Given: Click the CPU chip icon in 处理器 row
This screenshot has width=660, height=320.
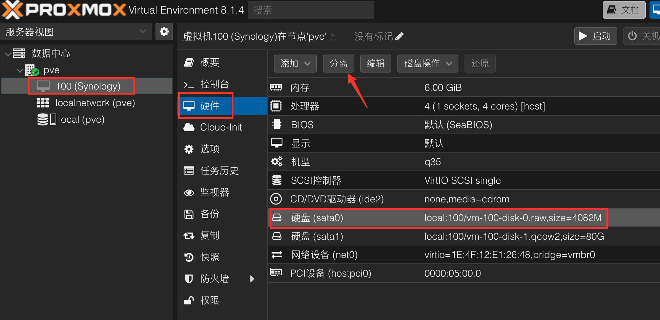Looking at the screenshot, I should [x=276, y=106].
